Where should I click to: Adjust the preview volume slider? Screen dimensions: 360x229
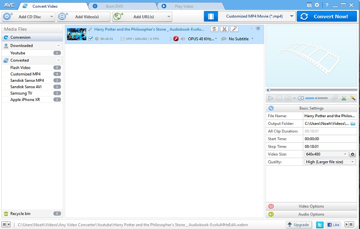[x=316, y=98]
